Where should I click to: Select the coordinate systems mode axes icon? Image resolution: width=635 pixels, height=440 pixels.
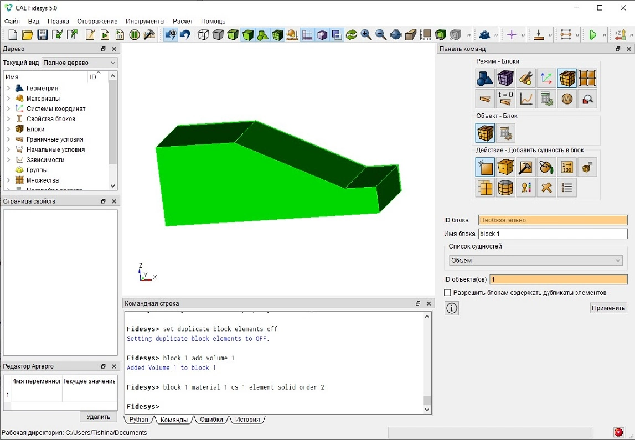tap(546, 78)
